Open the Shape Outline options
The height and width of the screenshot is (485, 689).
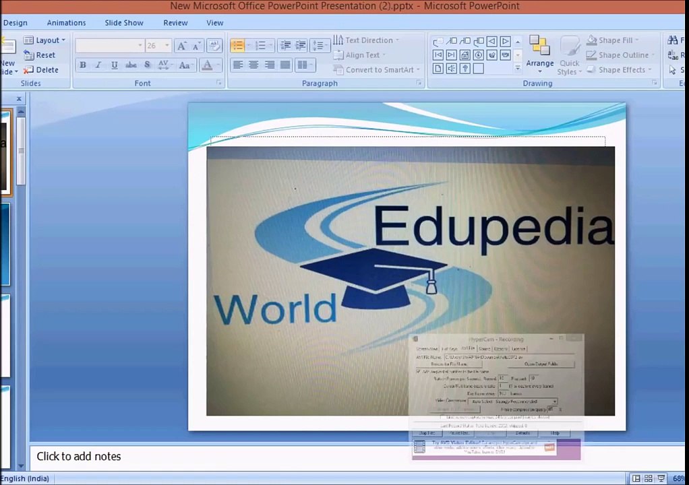620,55
